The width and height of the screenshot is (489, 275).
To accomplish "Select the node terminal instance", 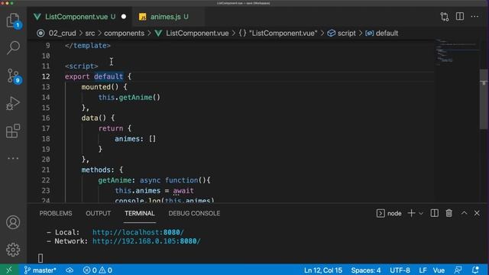I will tap(389, 213).
